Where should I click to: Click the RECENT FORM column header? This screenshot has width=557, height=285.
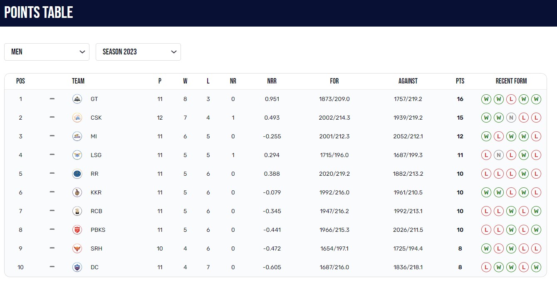(x=511, y=81)
